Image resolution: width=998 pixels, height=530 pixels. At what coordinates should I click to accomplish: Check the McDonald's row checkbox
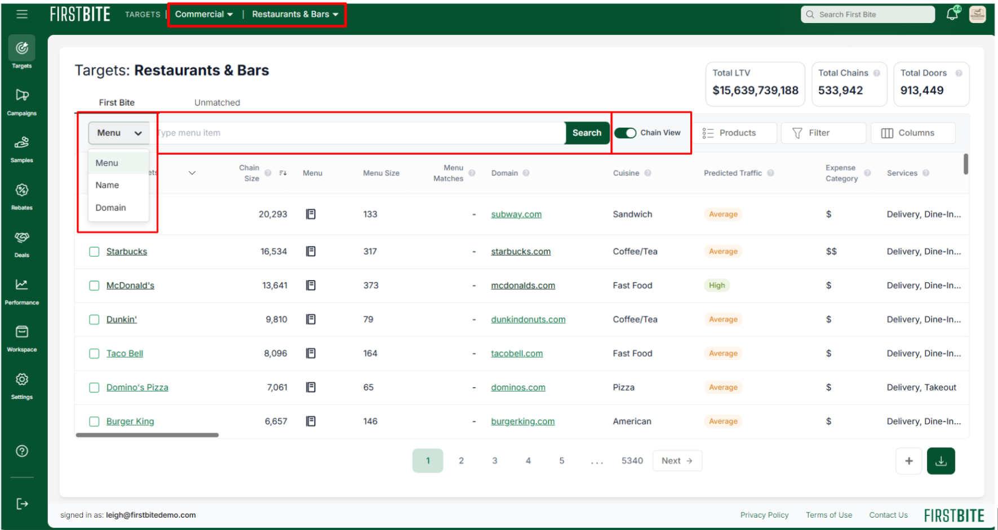[94, 286]
